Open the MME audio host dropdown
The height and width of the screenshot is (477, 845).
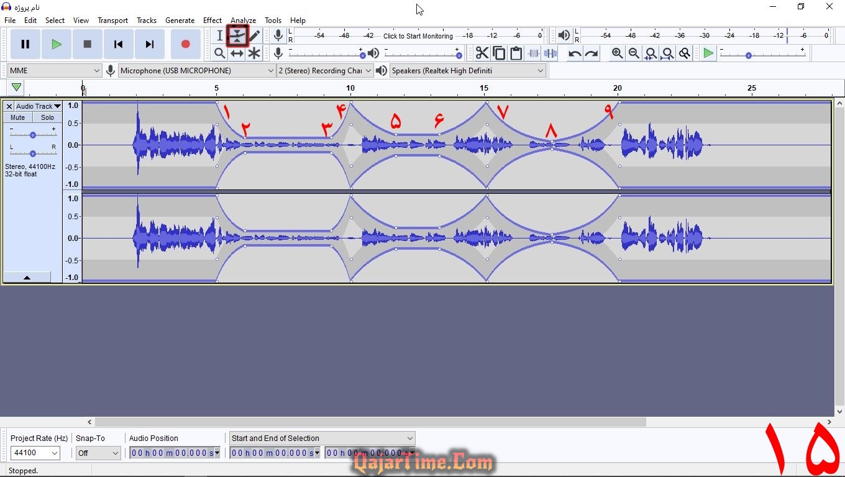coord(55,71)
